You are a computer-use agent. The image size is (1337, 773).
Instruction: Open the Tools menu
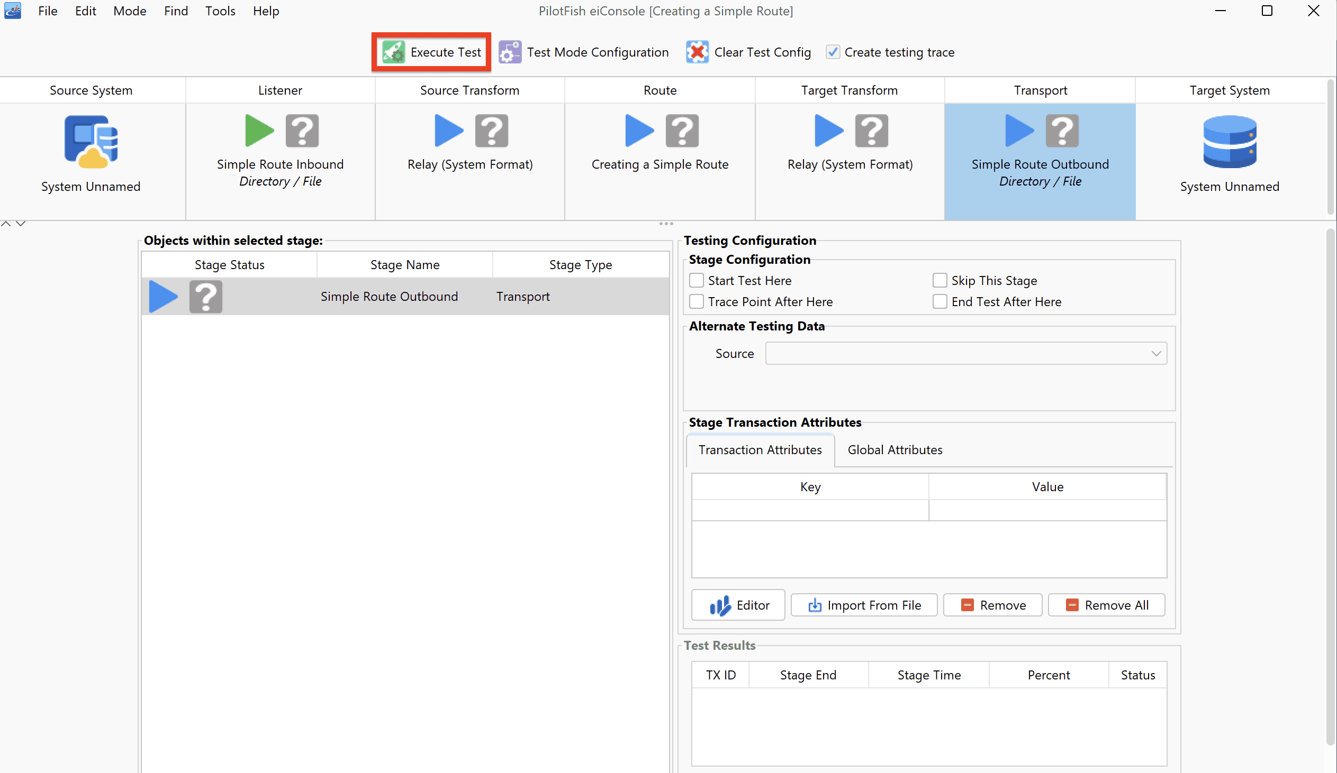220,11
